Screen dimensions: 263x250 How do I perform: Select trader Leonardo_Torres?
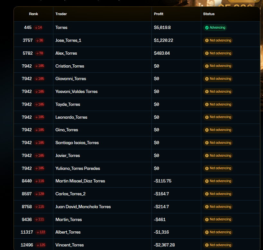(x=71, y=117)
